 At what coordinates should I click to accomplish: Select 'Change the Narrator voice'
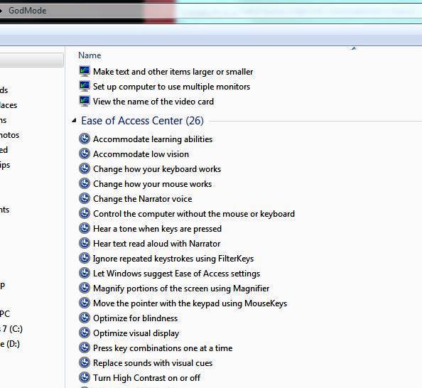click(x=143, y=199)
